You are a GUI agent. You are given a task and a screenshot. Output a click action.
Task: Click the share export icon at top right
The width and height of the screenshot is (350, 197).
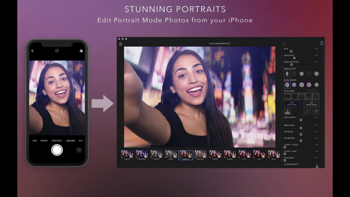pyautogui.click(x=321, y=43)
